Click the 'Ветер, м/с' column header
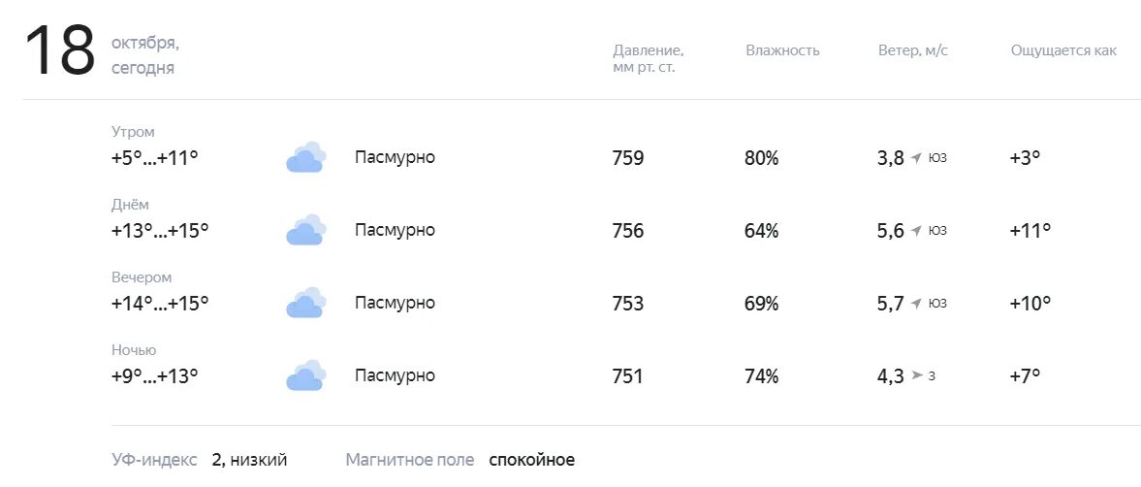The height and width of the screenshot is (487, 1141). [x=912, y=50]
